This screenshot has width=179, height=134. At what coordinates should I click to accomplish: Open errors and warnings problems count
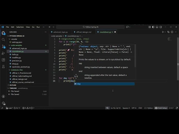[x=28, y=108]
